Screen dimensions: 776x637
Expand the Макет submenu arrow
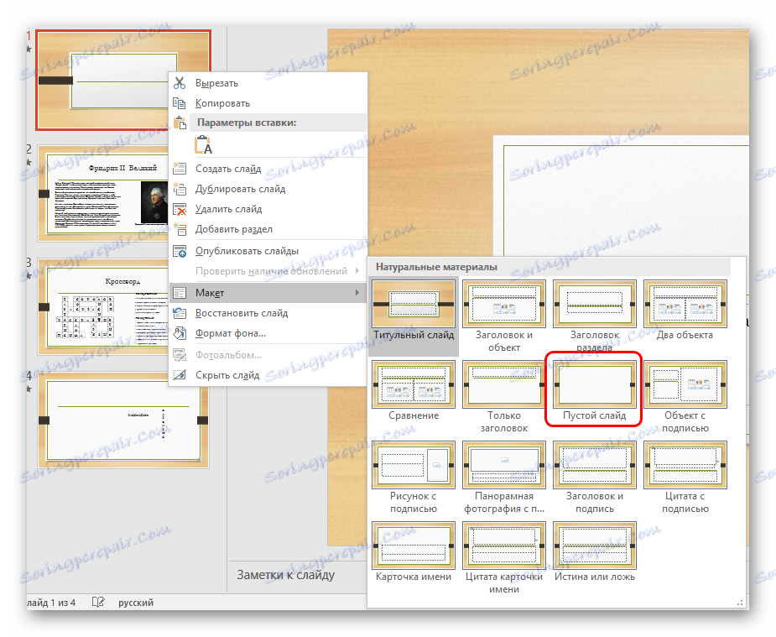coord(357,292)
